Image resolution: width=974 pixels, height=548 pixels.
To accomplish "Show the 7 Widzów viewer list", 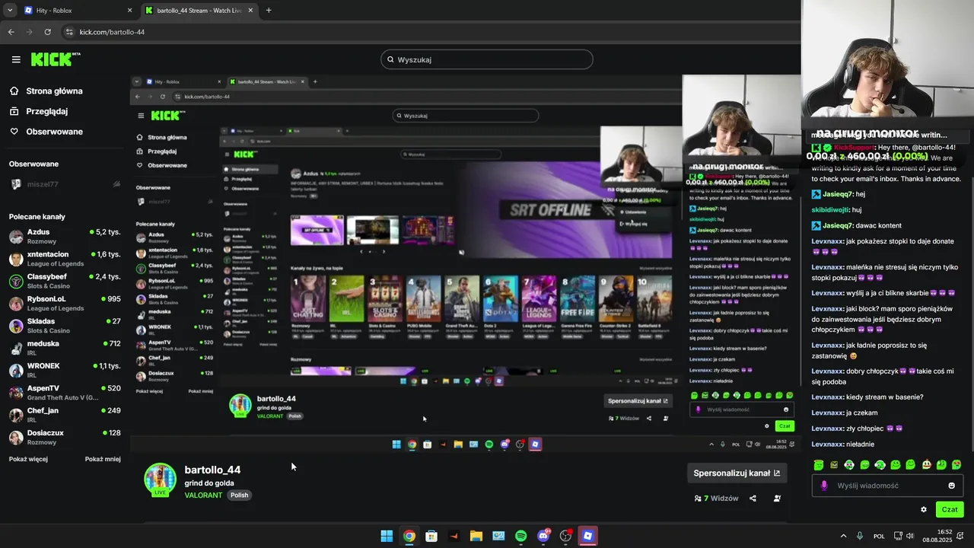I will (x=716, y=499).
